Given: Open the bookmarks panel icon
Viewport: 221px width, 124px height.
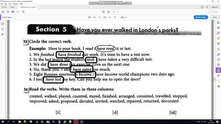Looking at the screenshot, I should pyautogui.click(x=2, y=29).
